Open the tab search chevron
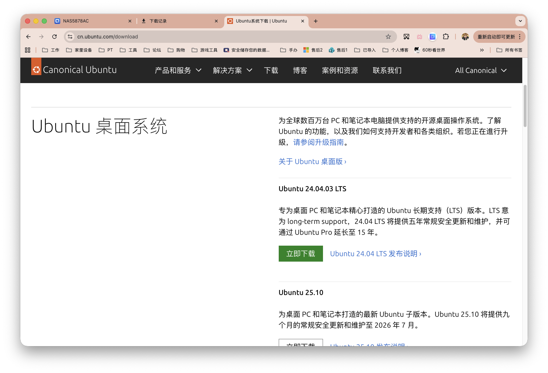Screen dimensions: 548x373 click(x=520, y=21)
